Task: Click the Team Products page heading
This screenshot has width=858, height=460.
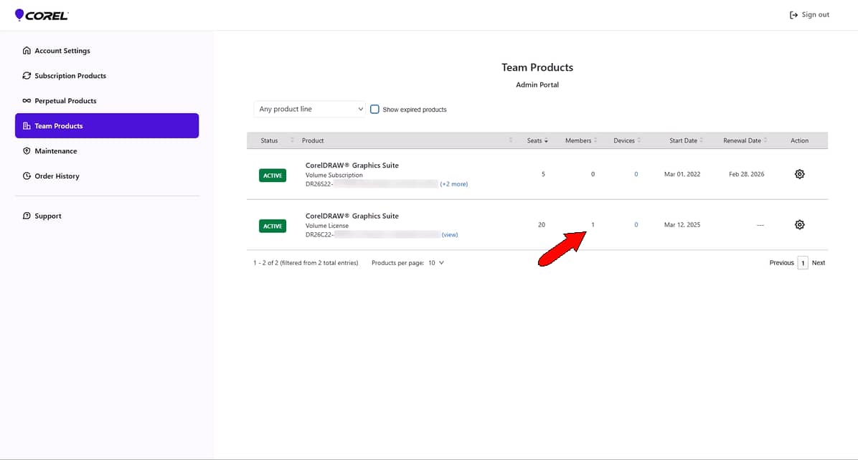Action: coord(537,67)
